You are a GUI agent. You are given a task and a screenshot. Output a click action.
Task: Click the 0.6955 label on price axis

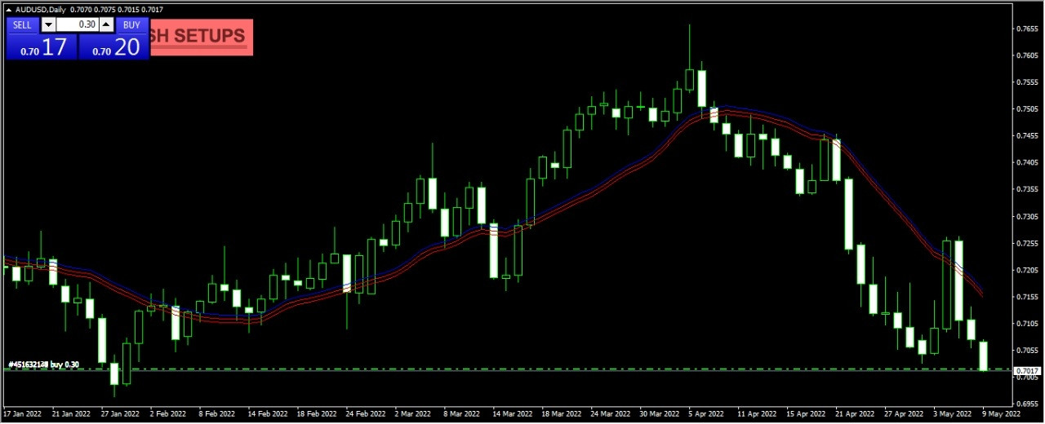click(x=1026, y=404)
